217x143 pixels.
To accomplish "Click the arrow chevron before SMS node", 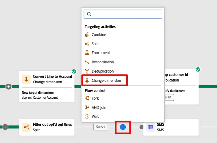I will (x=141, y=127).
